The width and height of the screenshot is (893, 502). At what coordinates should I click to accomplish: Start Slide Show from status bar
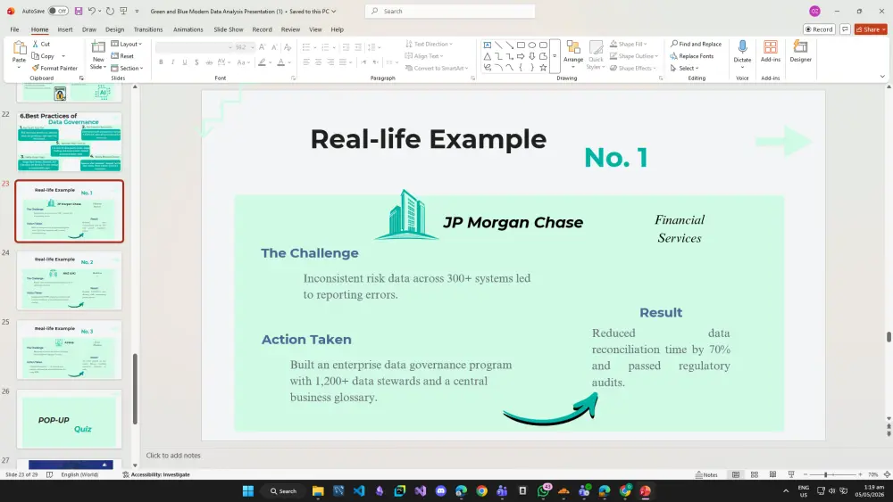pyautogui.click(x=791, y=474)
